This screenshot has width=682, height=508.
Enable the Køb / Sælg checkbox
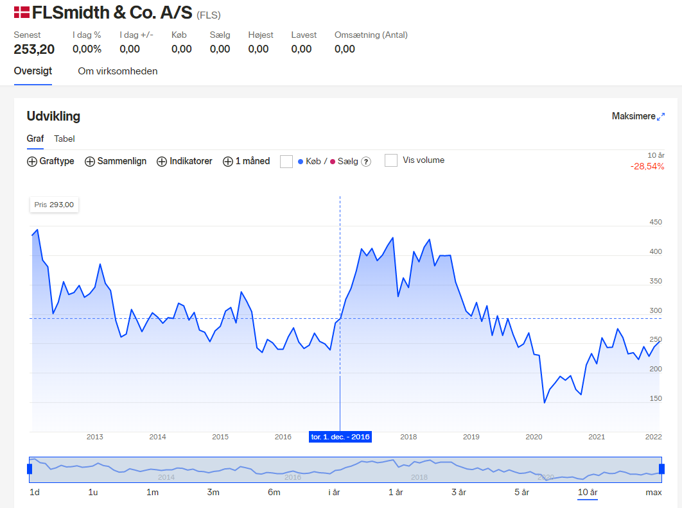click(286, 161)
